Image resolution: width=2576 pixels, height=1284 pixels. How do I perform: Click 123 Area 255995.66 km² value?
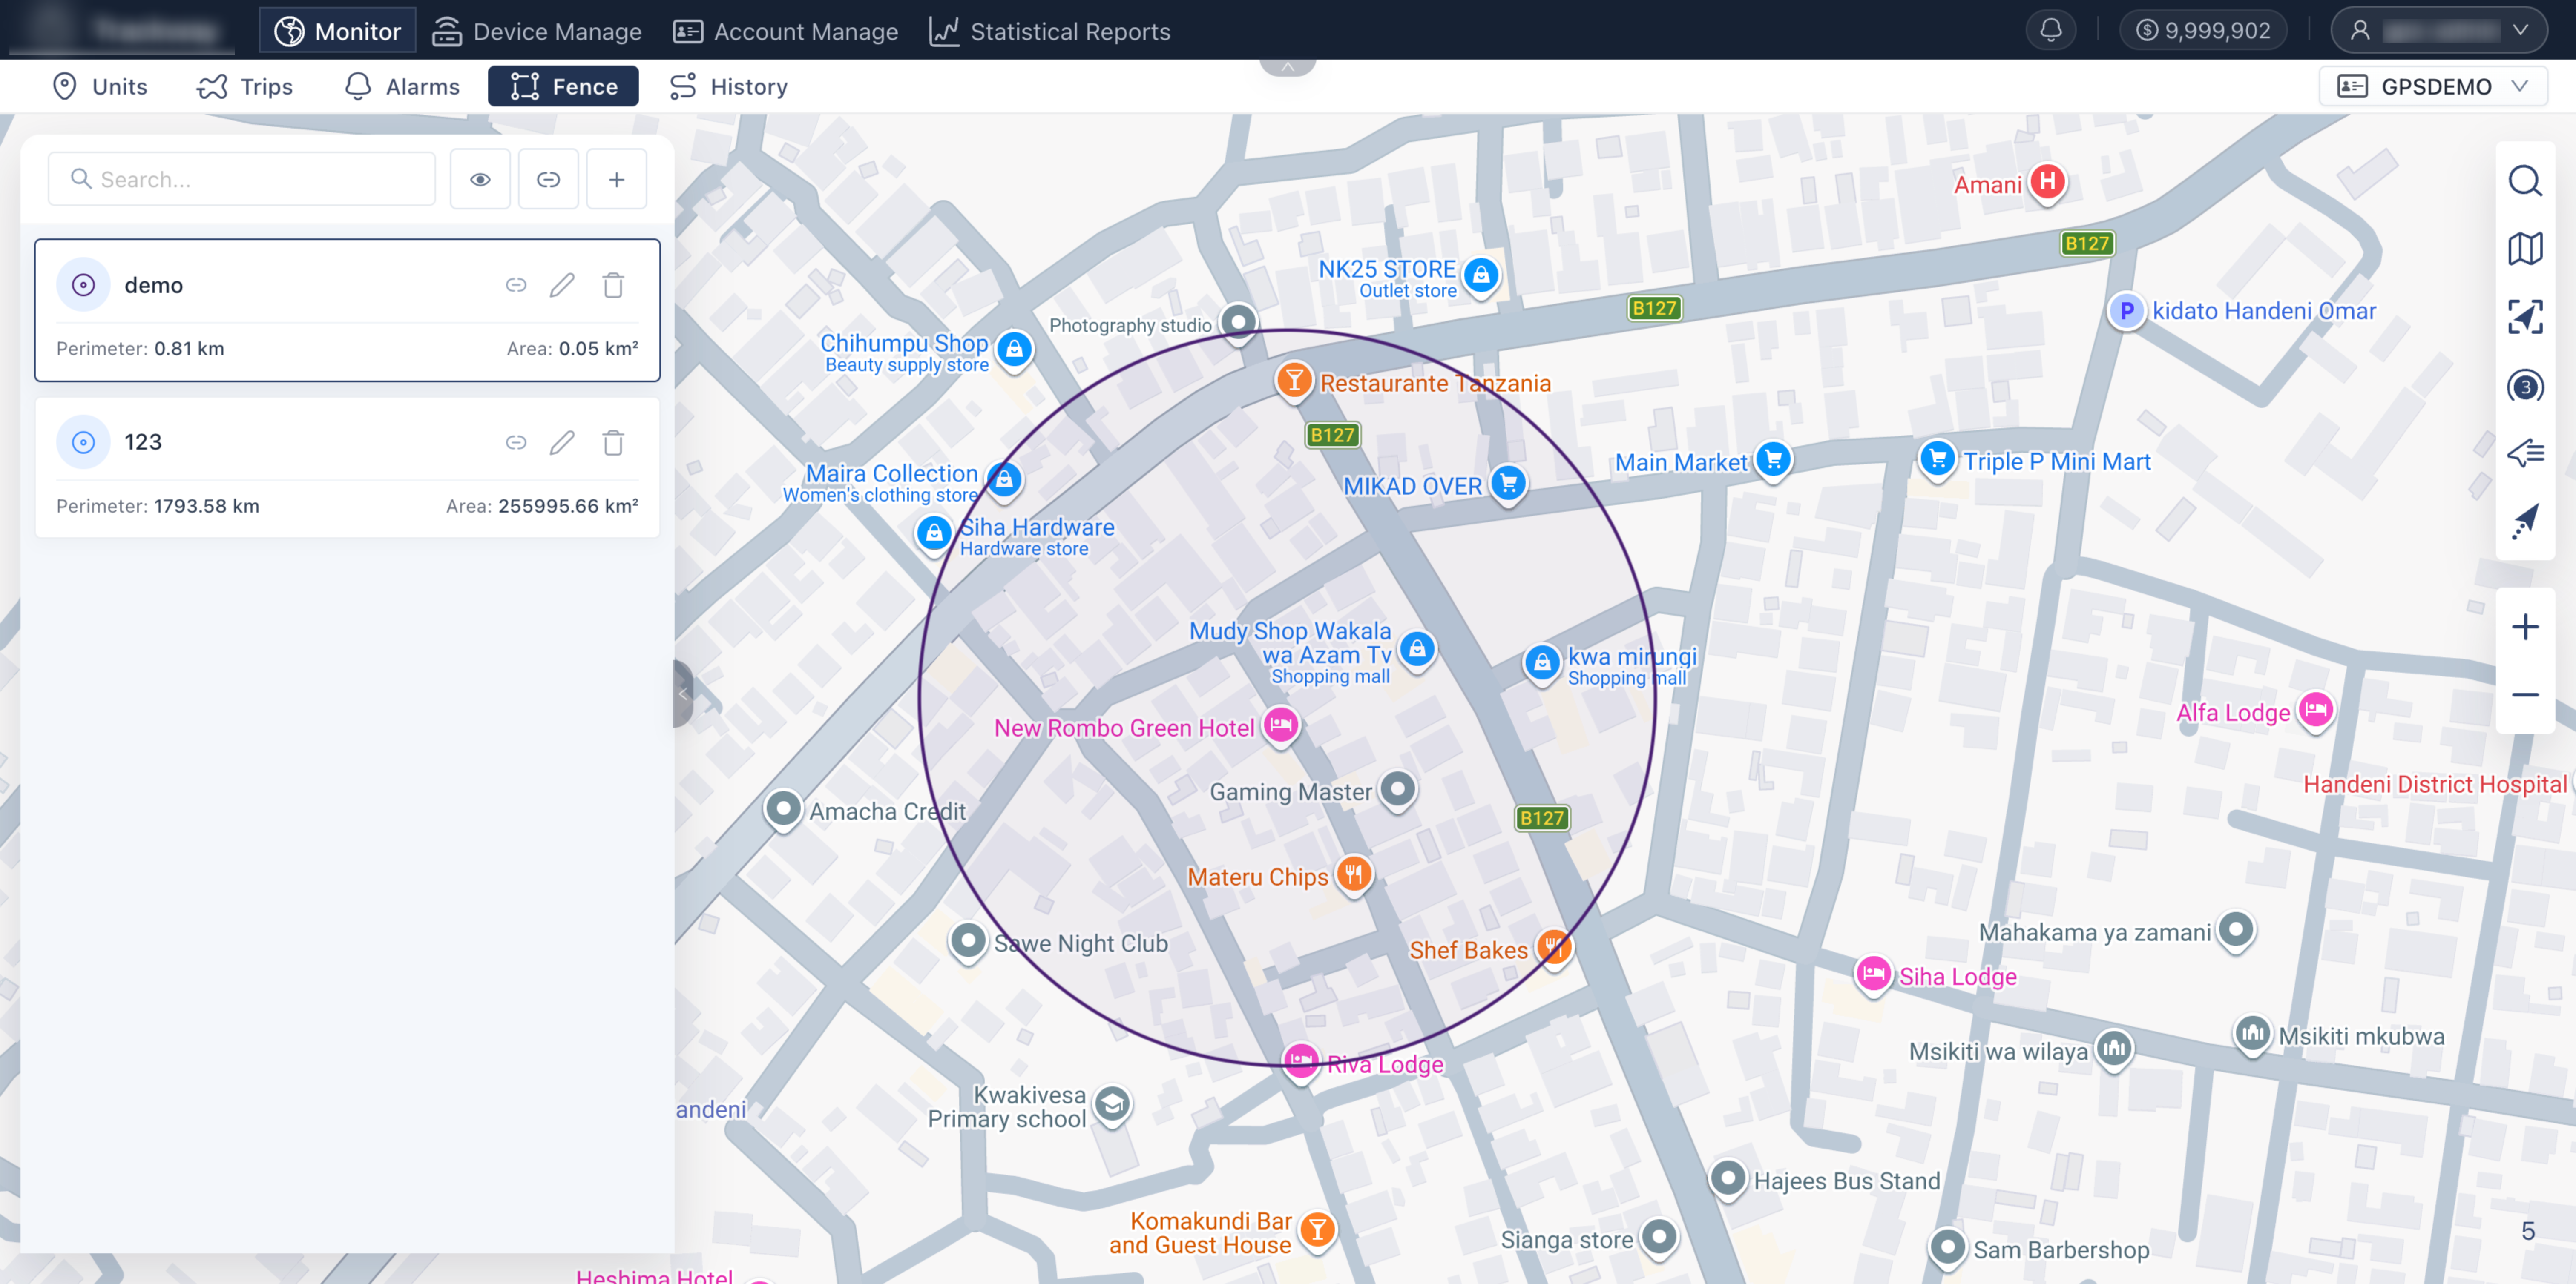568,506
